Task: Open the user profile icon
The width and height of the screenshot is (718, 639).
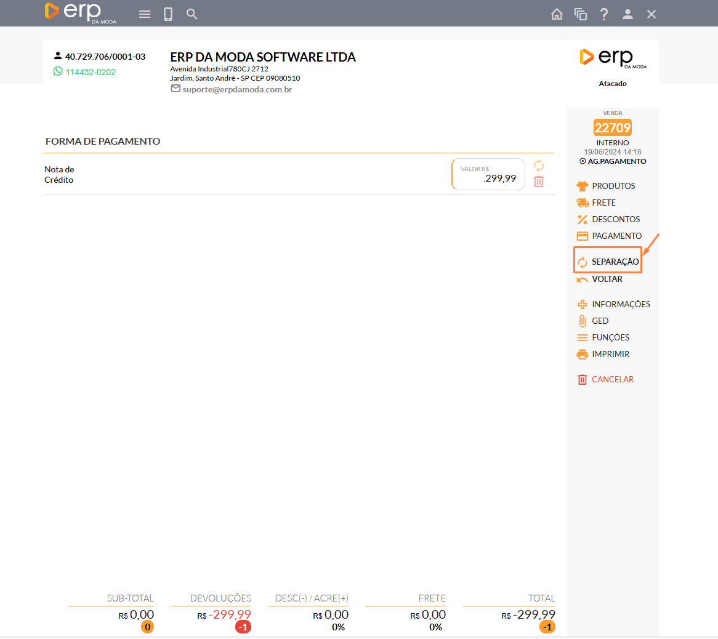Action: point(627,14)
